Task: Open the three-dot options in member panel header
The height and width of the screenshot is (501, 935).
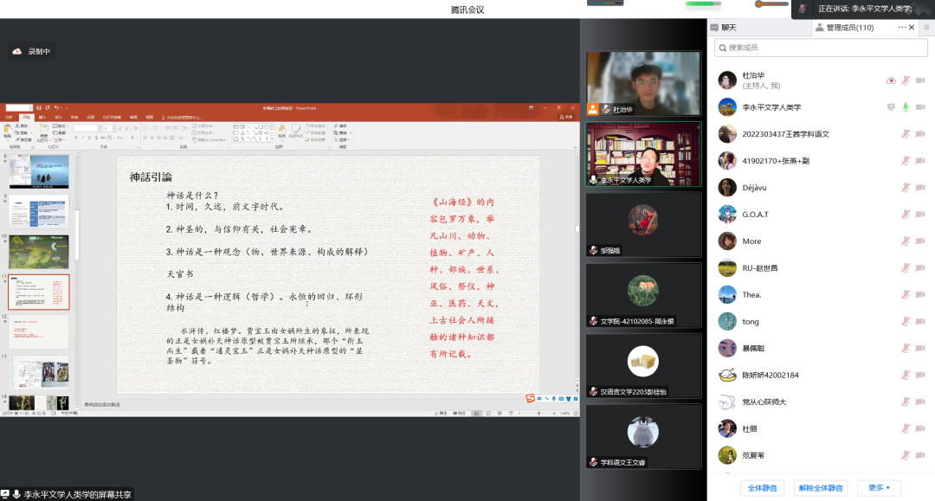Action: coord(901,28)
